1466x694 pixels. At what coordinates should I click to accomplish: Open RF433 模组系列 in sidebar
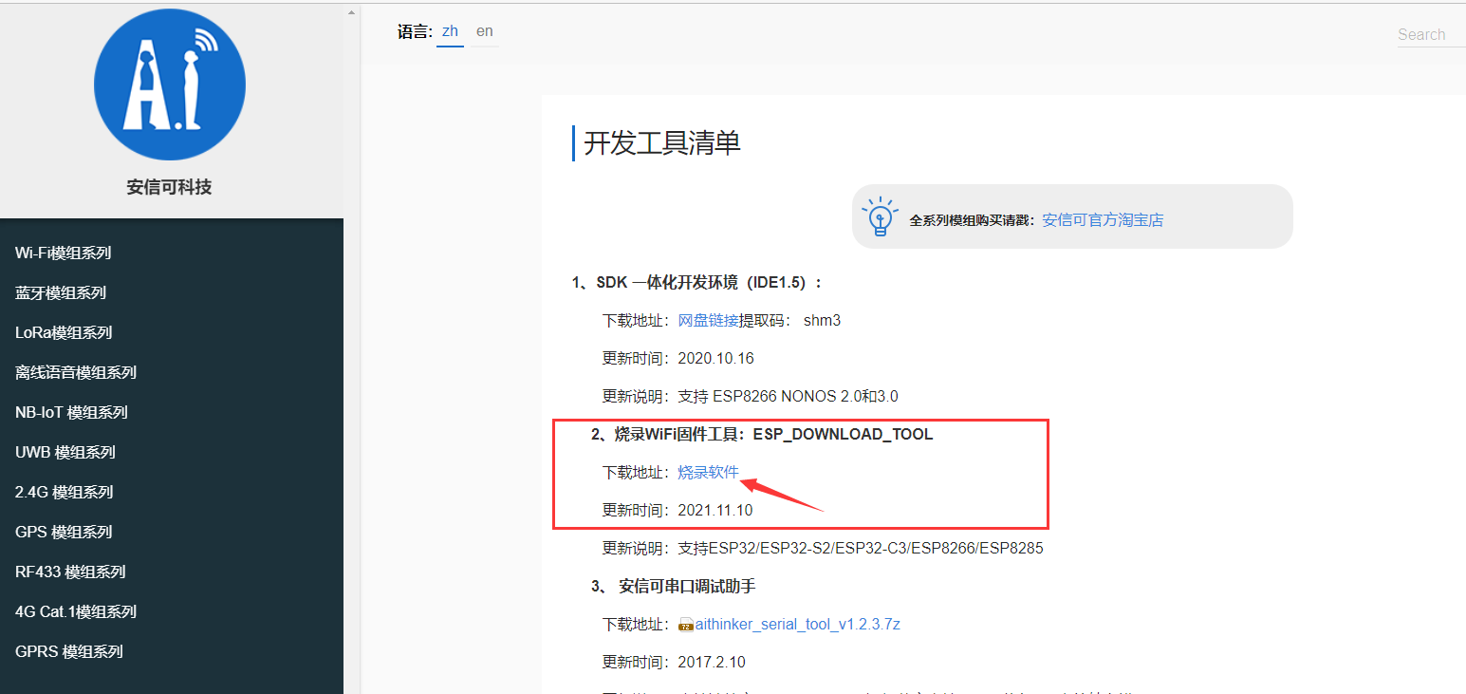pyautogui.click(x=70, y=572)
